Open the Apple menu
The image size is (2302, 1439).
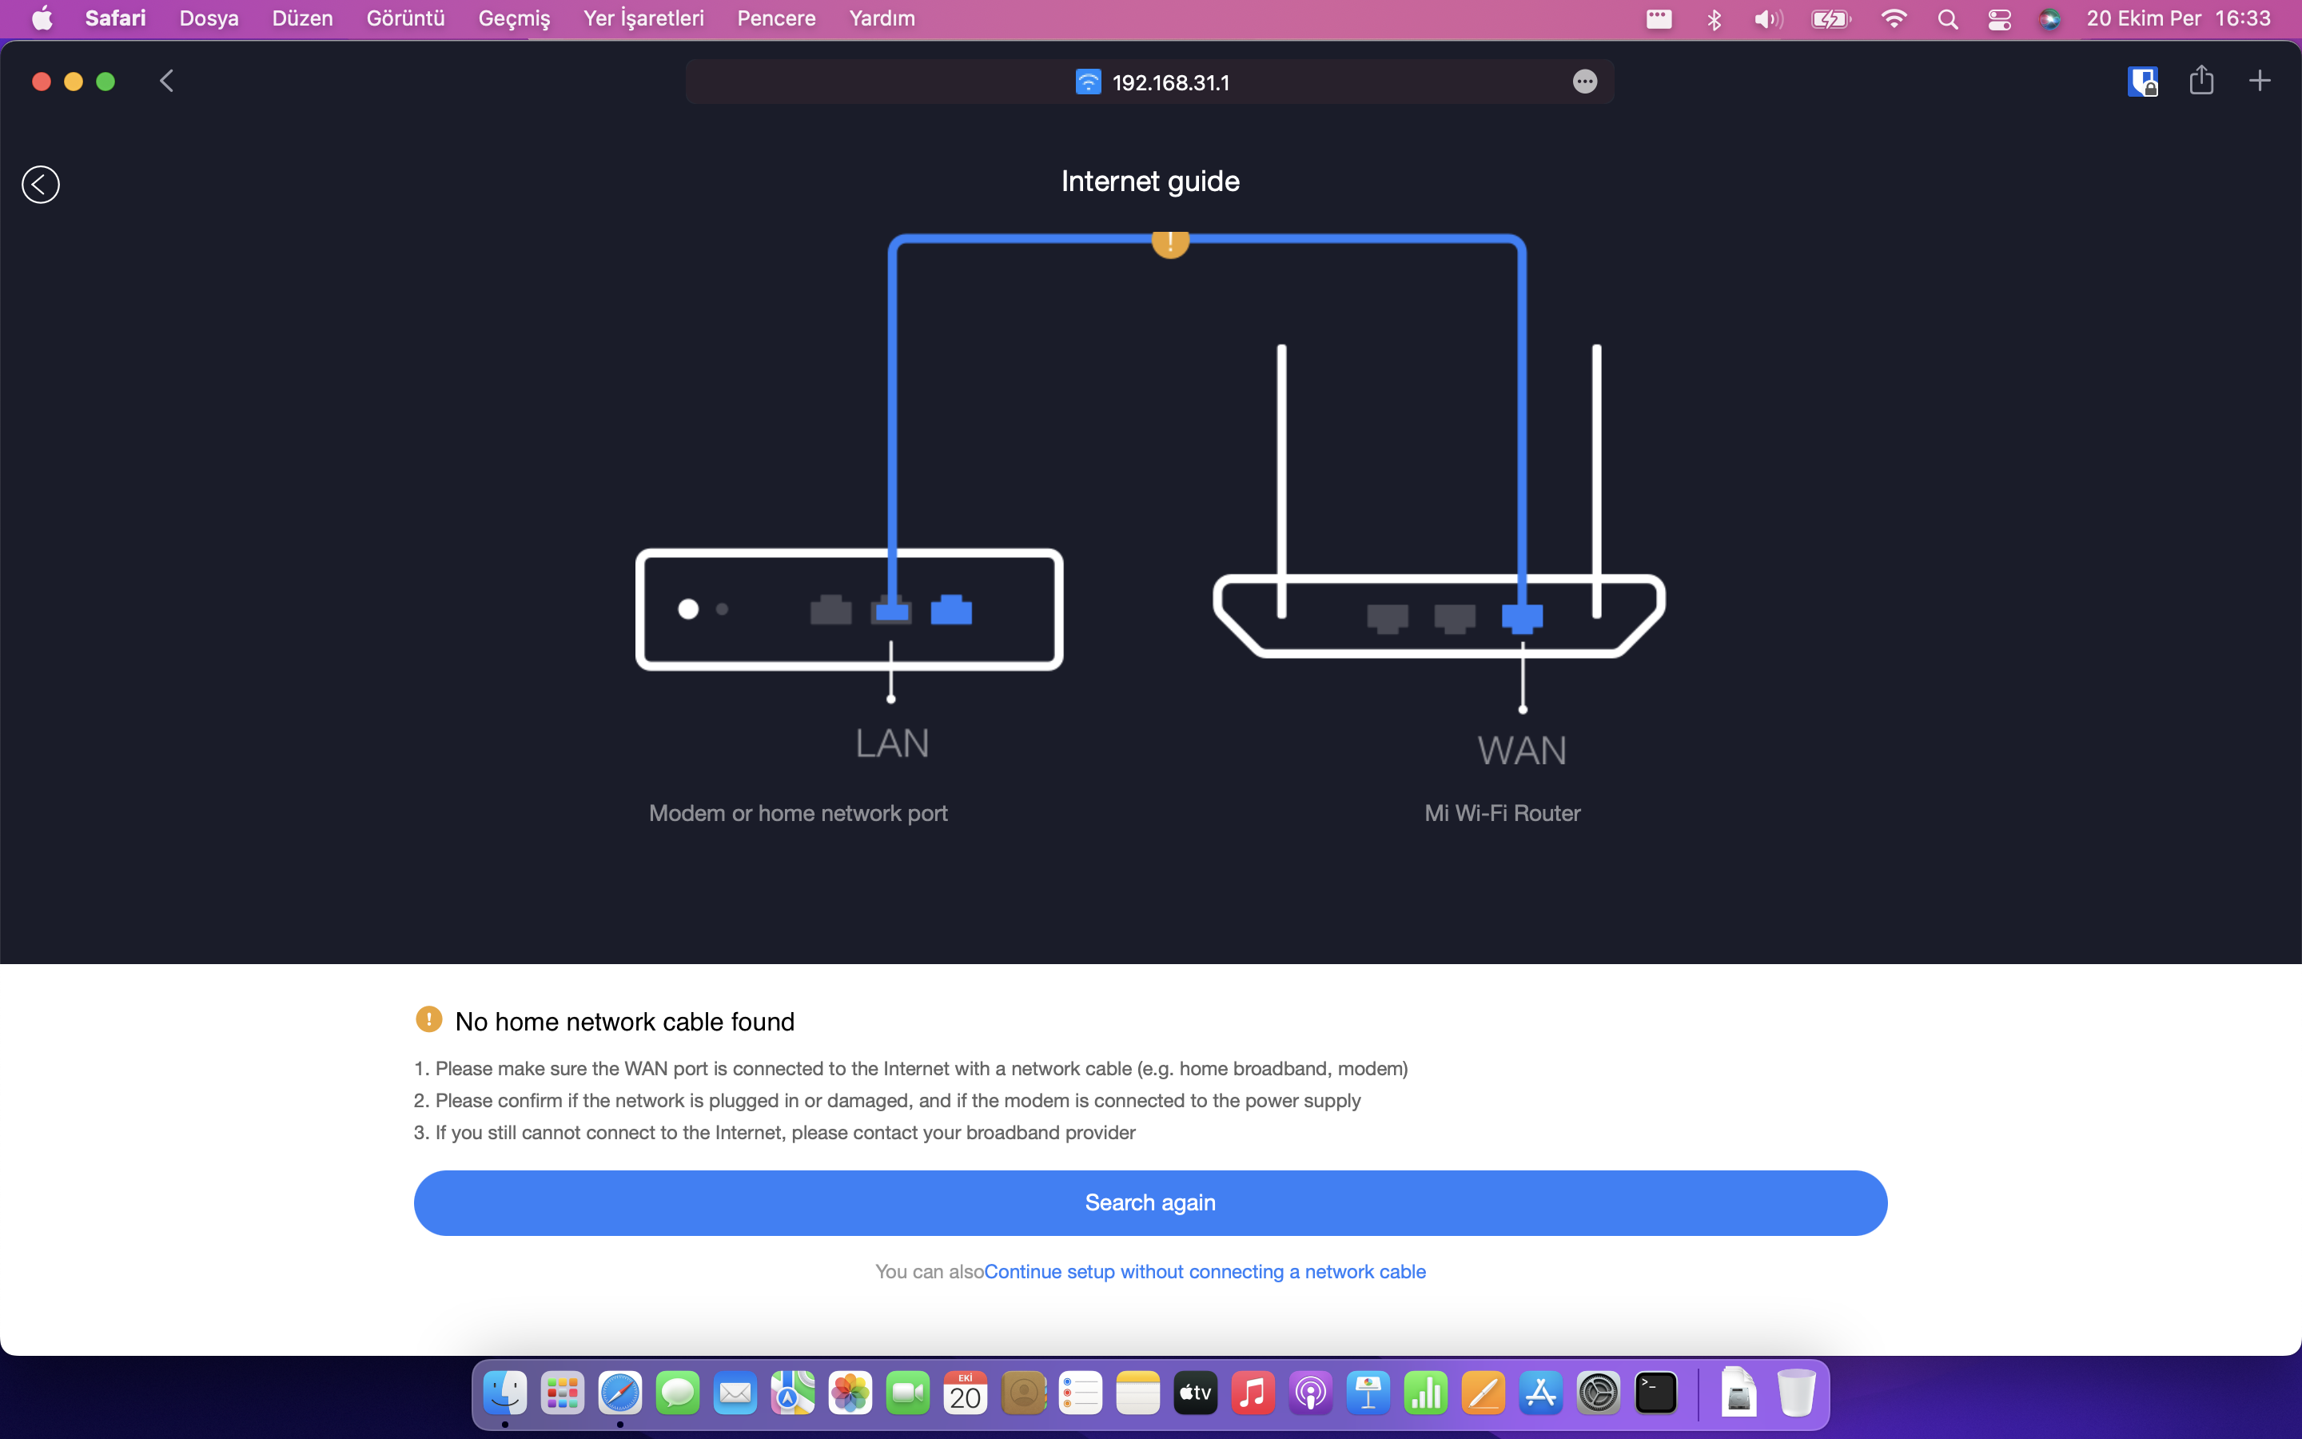coord(43,18)
